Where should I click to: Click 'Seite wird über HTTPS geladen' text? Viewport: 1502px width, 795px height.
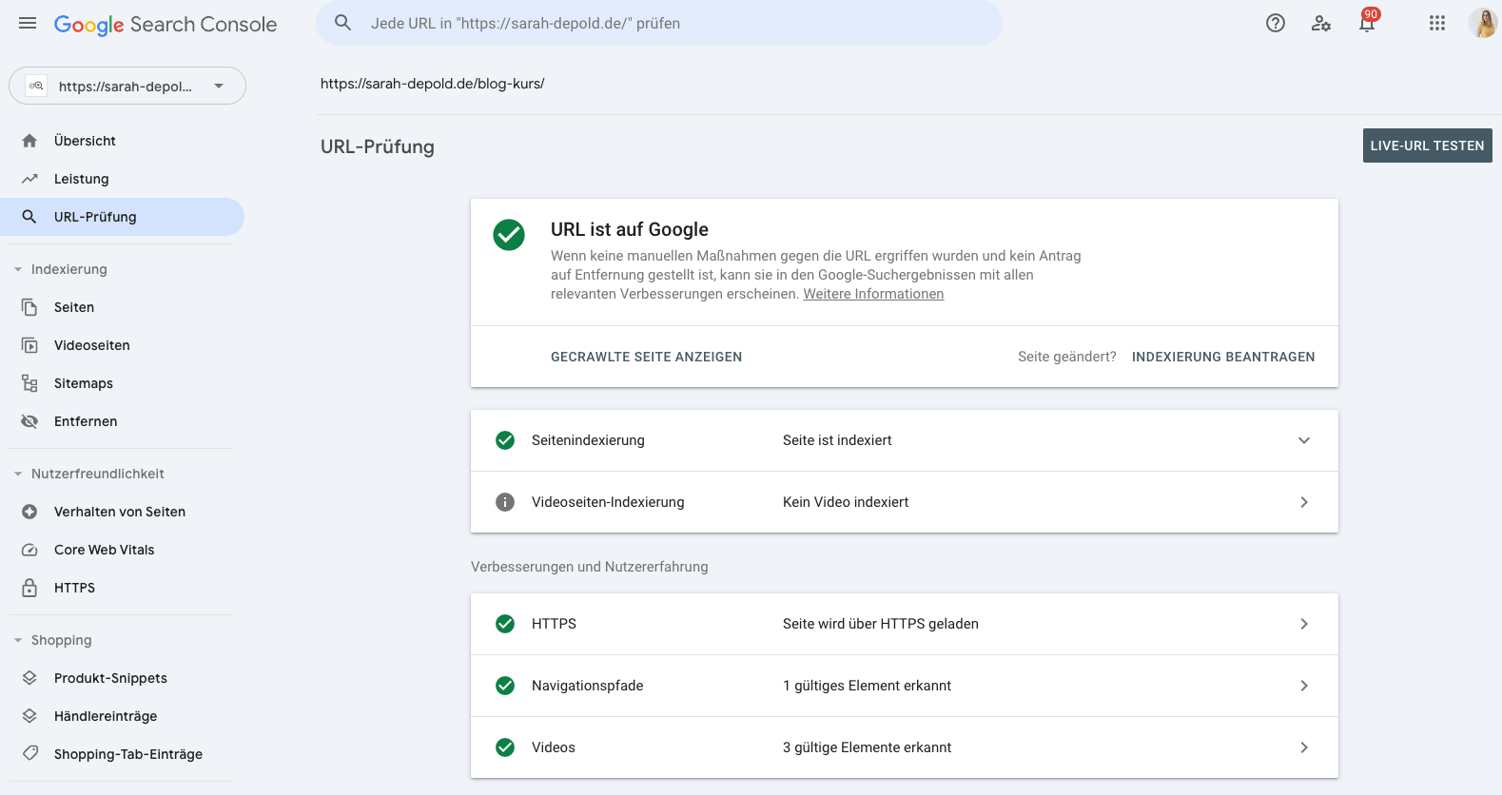click(881, 624)
